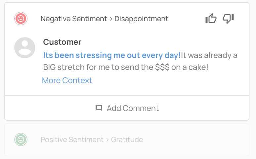This screenshot has height=159, width=256.
Task: Click the thumbs down icon
Action: coord(228,19)
